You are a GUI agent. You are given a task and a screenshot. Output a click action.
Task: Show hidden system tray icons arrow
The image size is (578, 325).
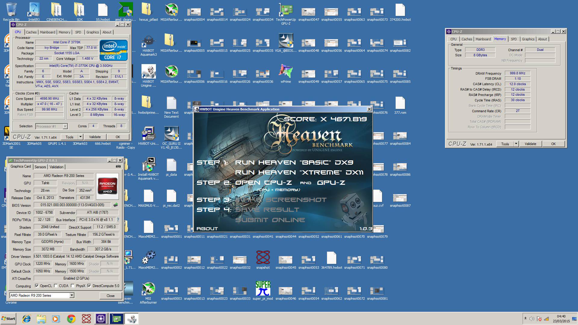(x=525, y=318)
